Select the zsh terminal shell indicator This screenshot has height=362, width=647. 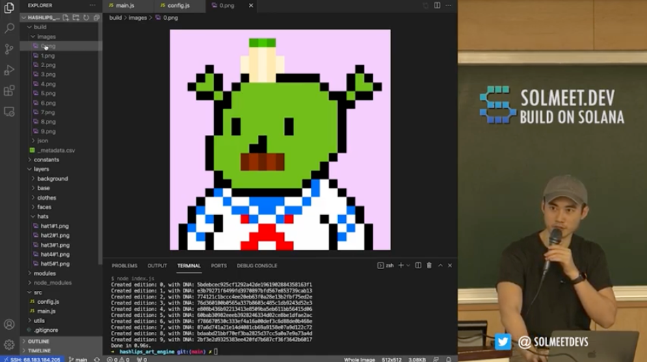[385, 266]
